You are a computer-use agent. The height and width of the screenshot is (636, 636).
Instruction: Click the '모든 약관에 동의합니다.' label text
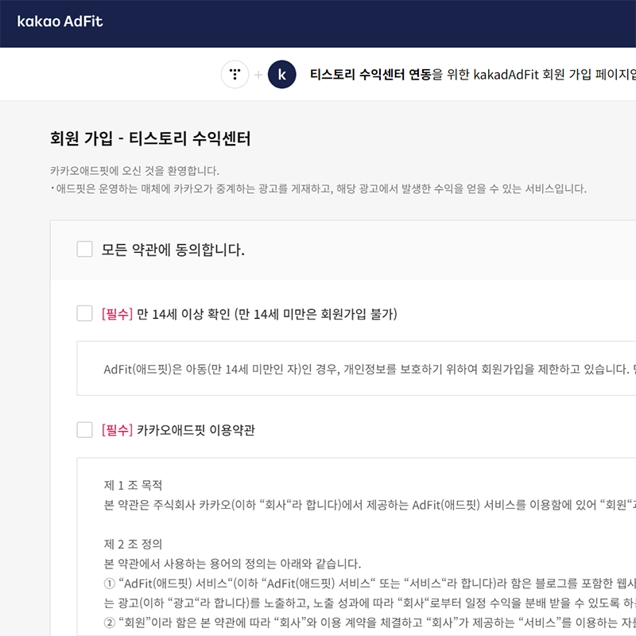tap(173, 250)
